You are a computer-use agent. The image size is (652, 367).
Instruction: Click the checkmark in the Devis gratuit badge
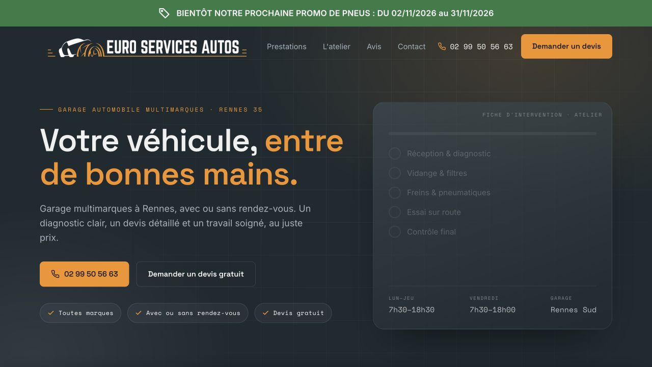click(265, 313)
